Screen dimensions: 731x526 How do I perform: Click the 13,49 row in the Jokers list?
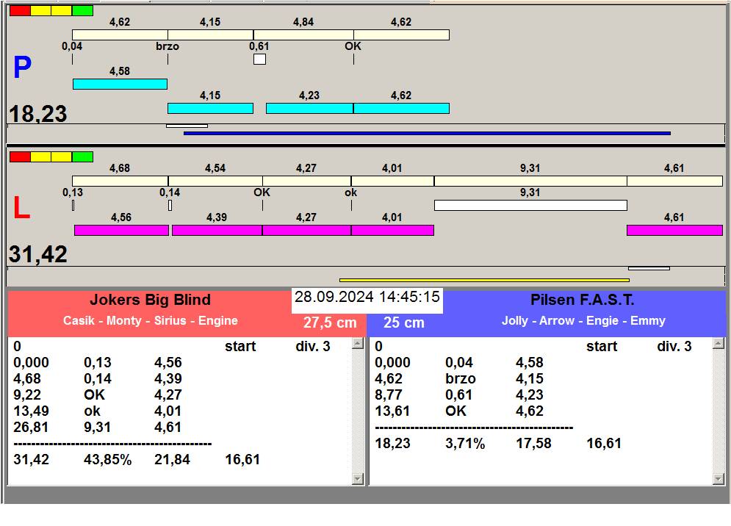coord(98,411)
